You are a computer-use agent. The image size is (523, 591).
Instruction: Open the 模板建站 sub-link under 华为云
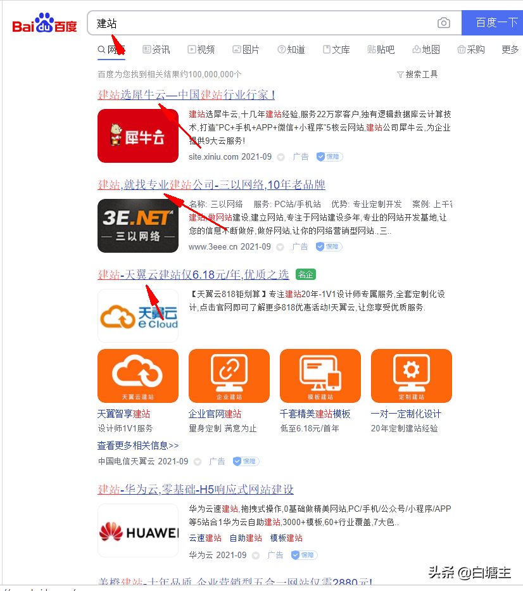pyautogui.click(x=286, y=538)
